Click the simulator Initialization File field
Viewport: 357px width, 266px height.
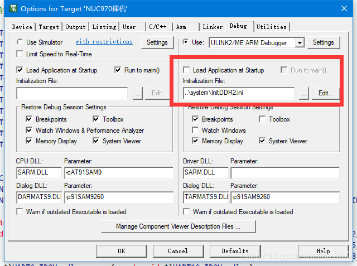point(72,93)
